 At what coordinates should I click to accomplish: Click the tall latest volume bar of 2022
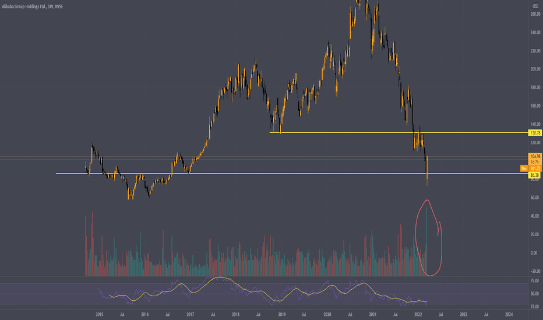427,241
